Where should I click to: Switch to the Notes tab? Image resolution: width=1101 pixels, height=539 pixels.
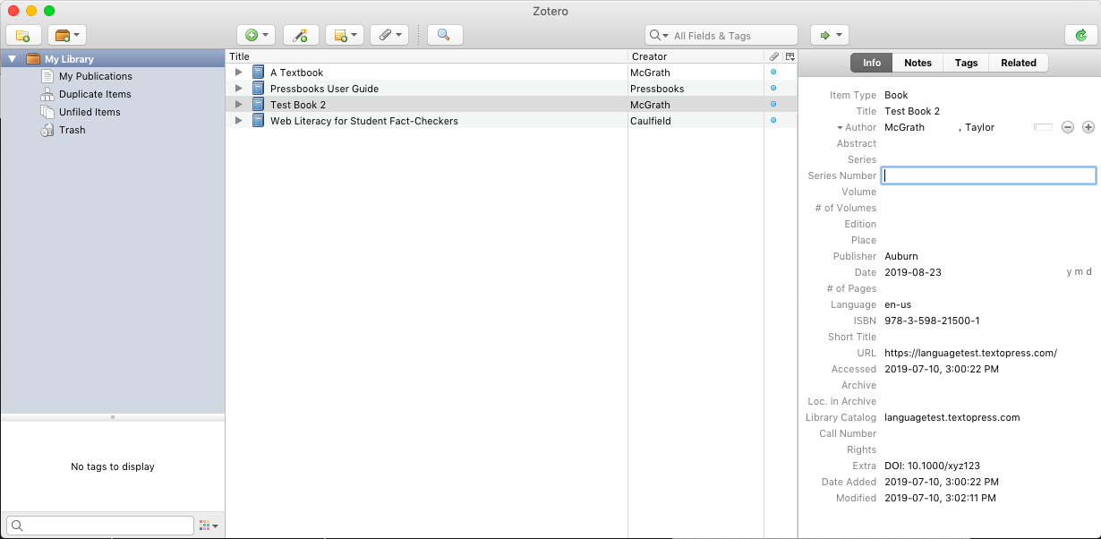pos(917,63)
